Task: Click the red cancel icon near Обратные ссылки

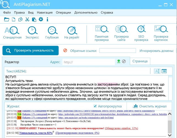Action: pyautogui.click(x=65, y=51)
